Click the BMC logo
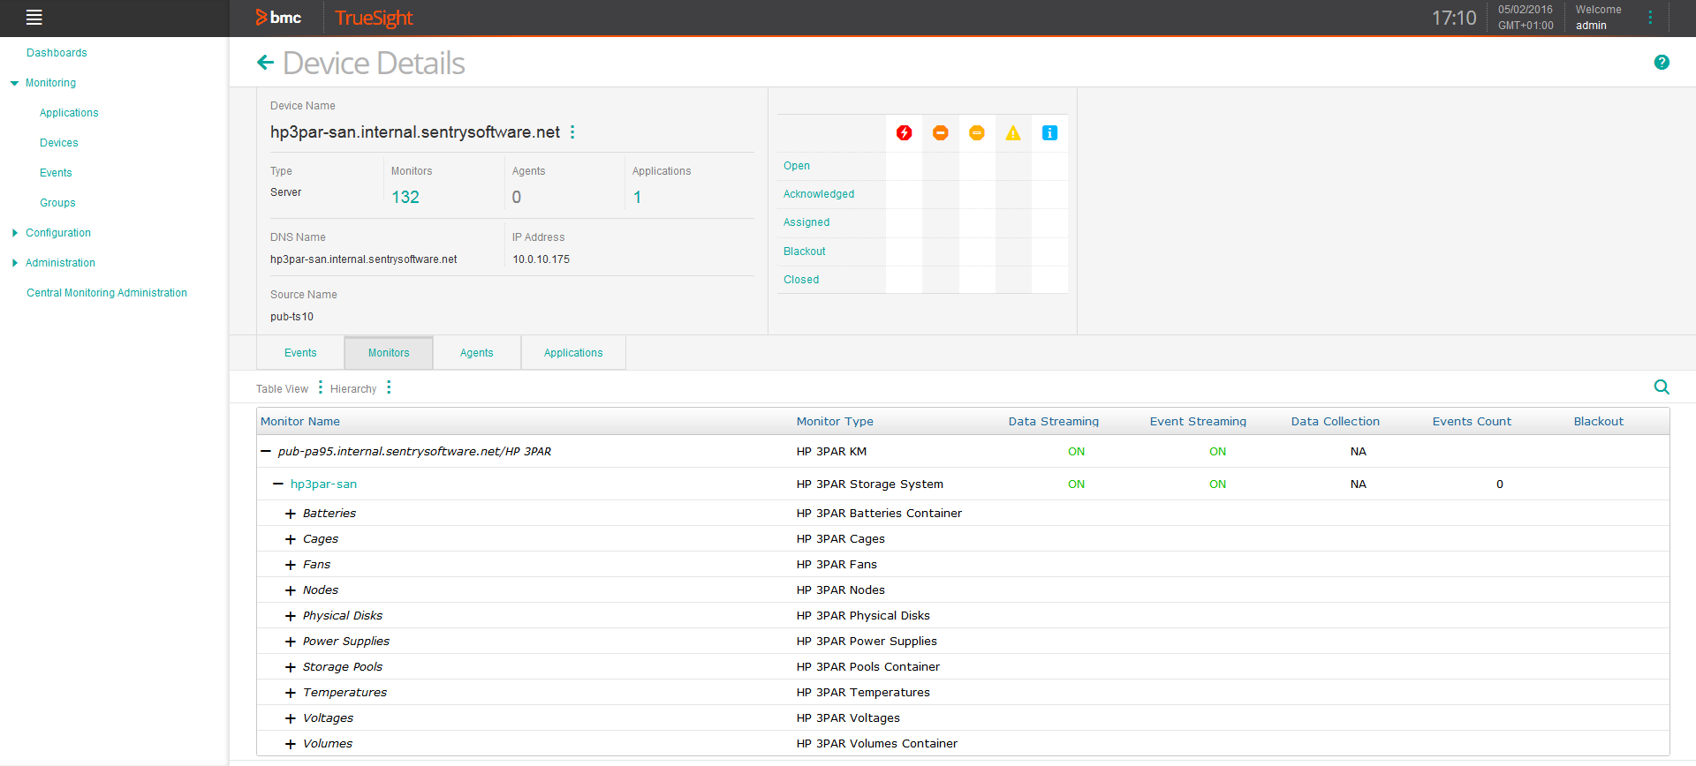This screenshot has width=1696, height=766. click(x=278, y=18)
